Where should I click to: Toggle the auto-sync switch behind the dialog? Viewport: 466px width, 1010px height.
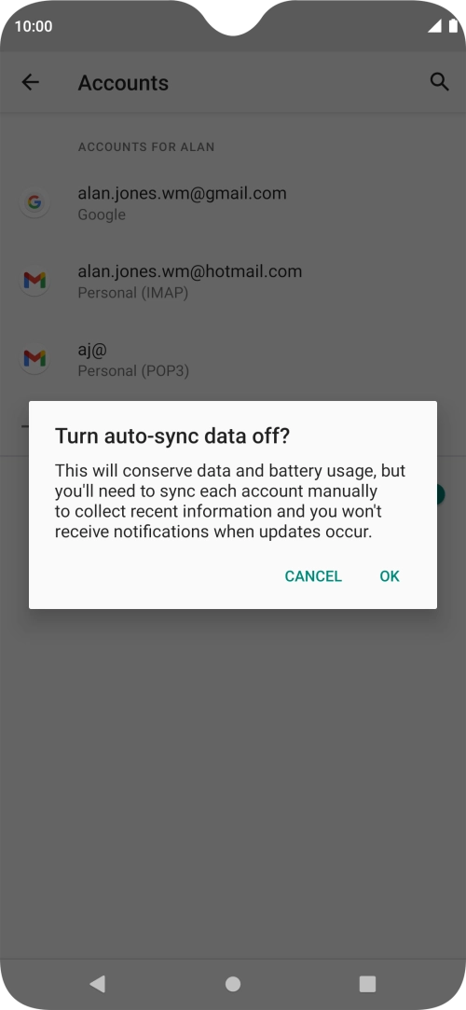pos(440,494)
